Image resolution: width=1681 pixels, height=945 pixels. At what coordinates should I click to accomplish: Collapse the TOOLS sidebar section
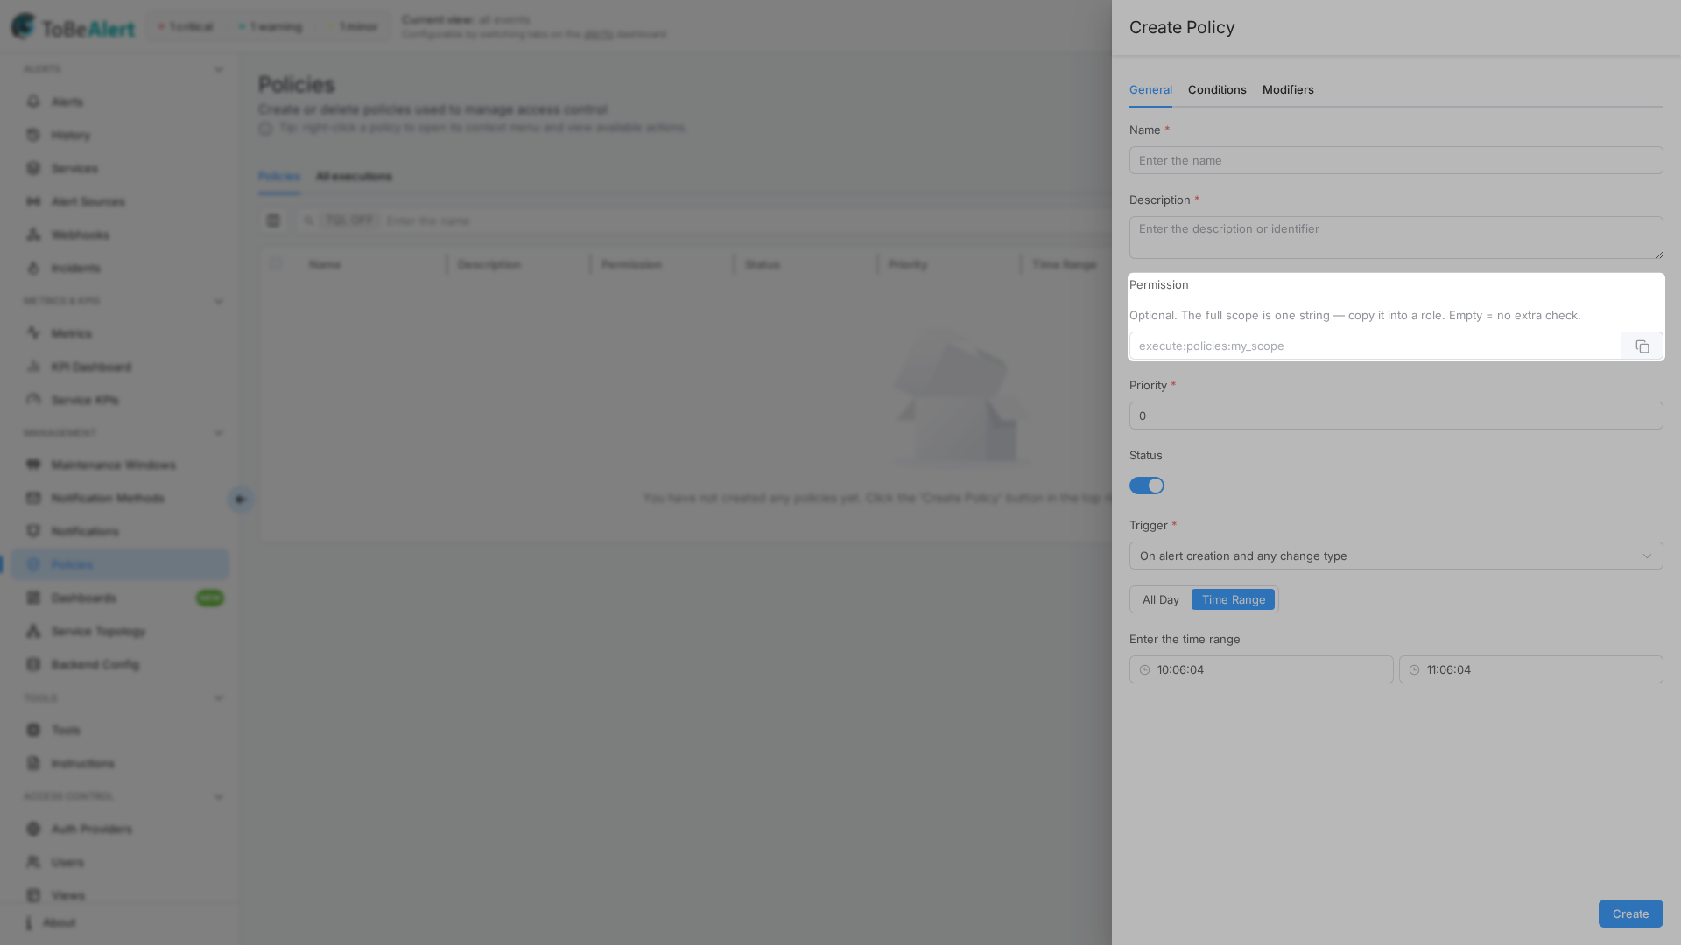tap(219, 698)
